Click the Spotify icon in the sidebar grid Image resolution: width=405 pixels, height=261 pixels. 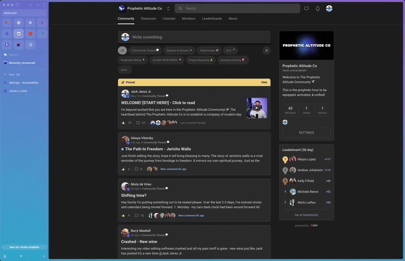tap(42, 34)
